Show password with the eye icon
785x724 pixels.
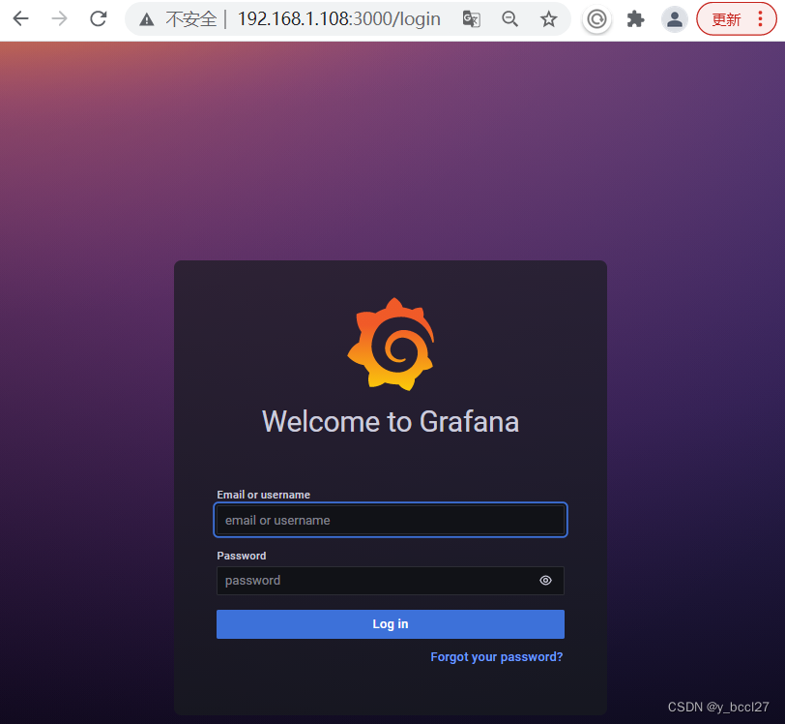point(545,581)
